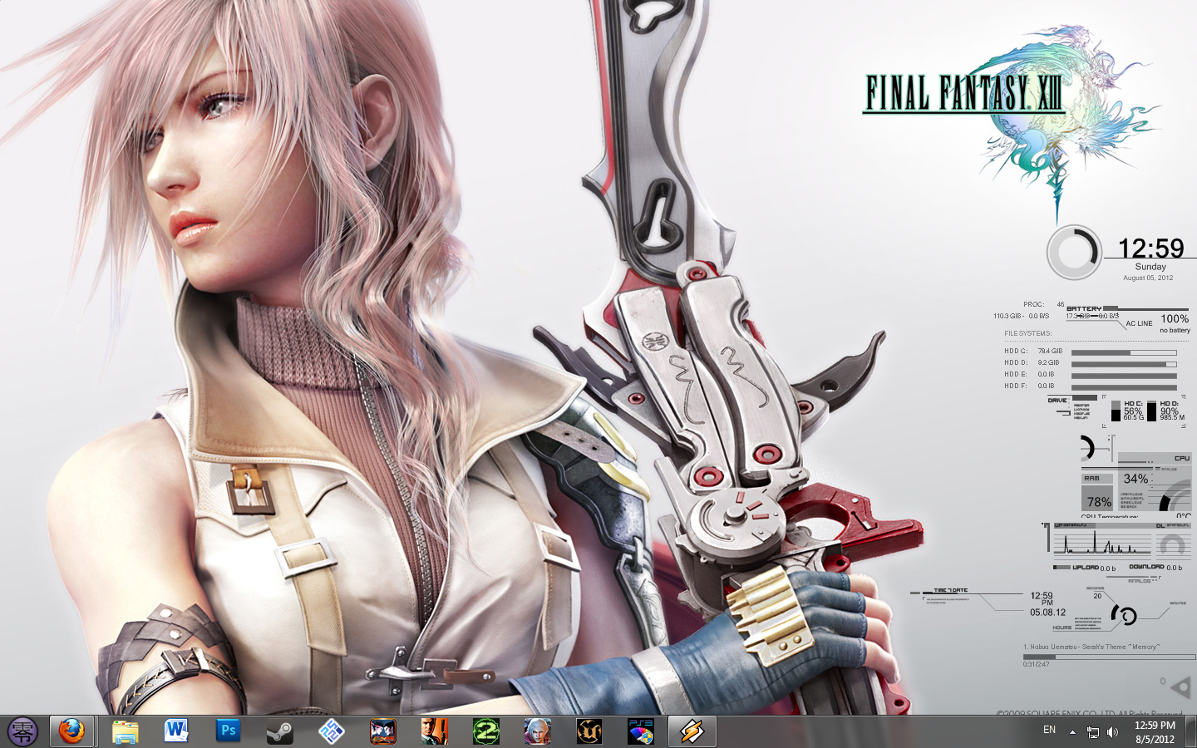
Task: Launch the green "2" game taskbar icon
Action: (485, 731)
